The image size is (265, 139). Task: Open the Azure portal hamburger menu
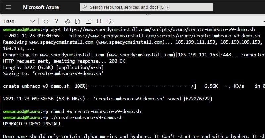pos(8,7)
